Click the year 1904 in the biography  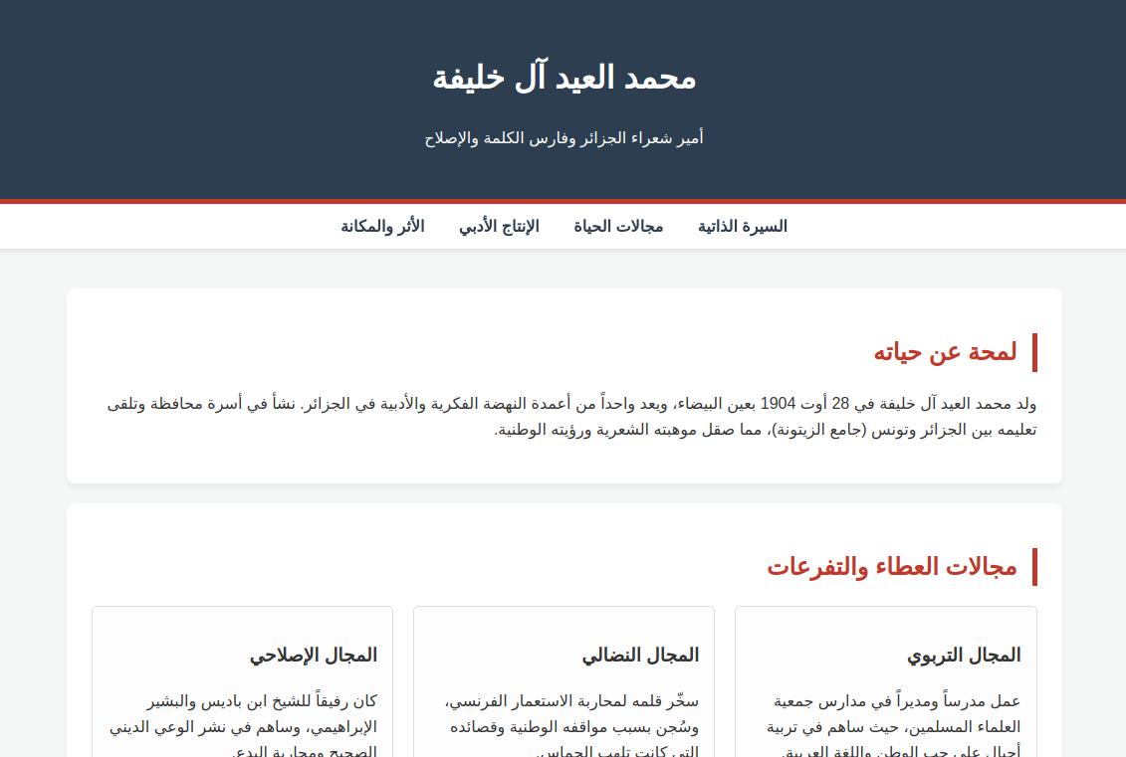coord(778,405)
